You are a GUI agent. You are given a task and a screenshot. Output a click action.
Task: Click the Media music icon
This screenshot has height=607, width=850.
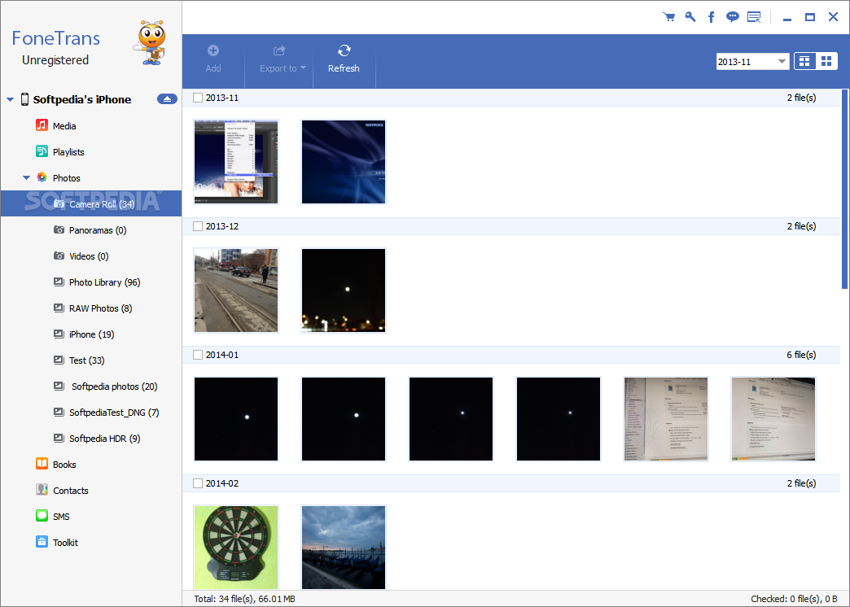click(x=42, y=125)
